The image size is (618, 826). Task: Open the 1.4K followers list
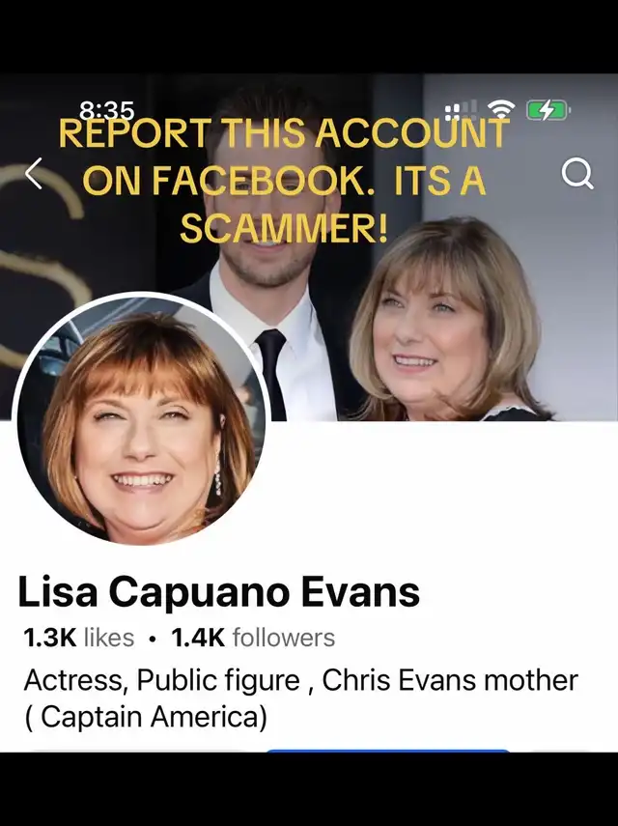(x=253, y=638)
